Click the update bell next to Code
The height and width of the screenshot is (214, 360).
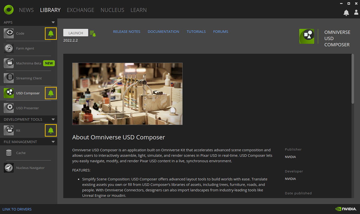(x=51, y=33)
